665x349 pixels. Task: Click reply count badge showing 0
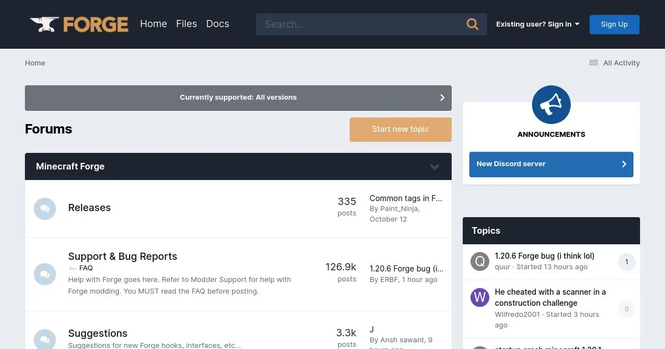[627, 309]
